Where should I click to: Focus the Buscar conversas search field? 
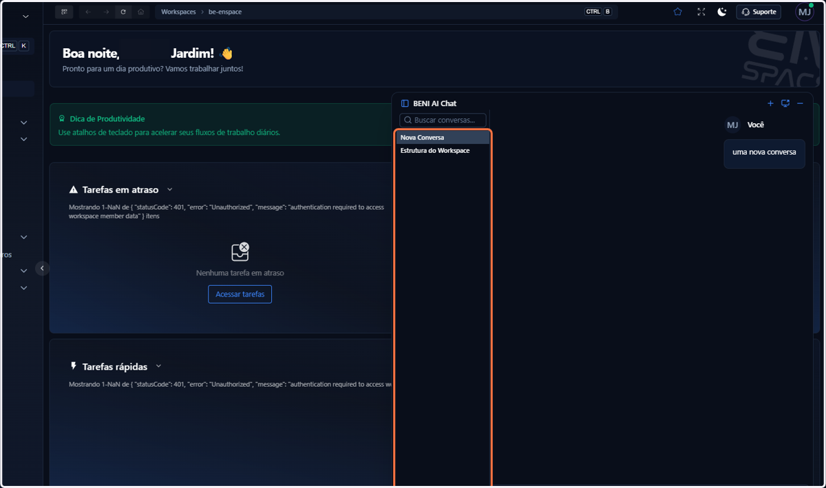pos(443,120)
